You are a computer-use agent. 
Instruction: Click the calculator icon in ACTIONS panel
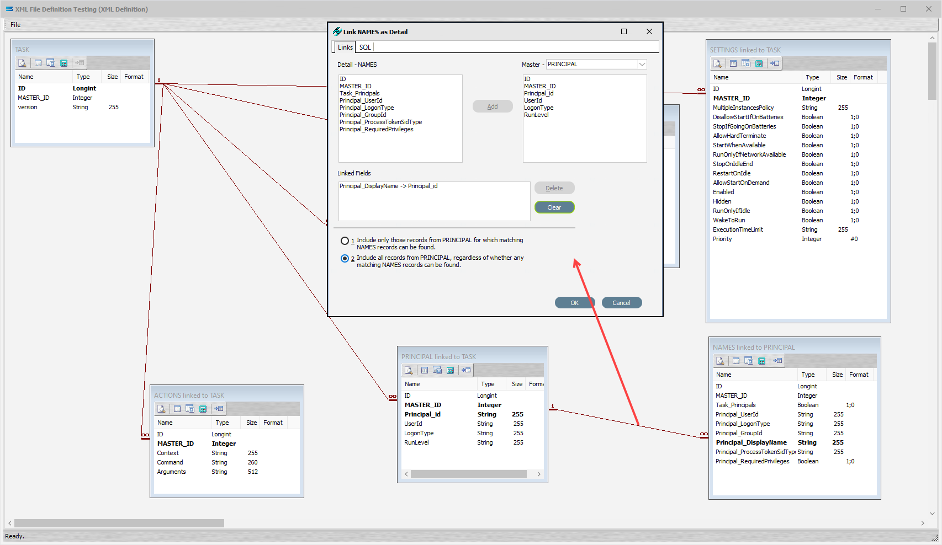[203, 409]
